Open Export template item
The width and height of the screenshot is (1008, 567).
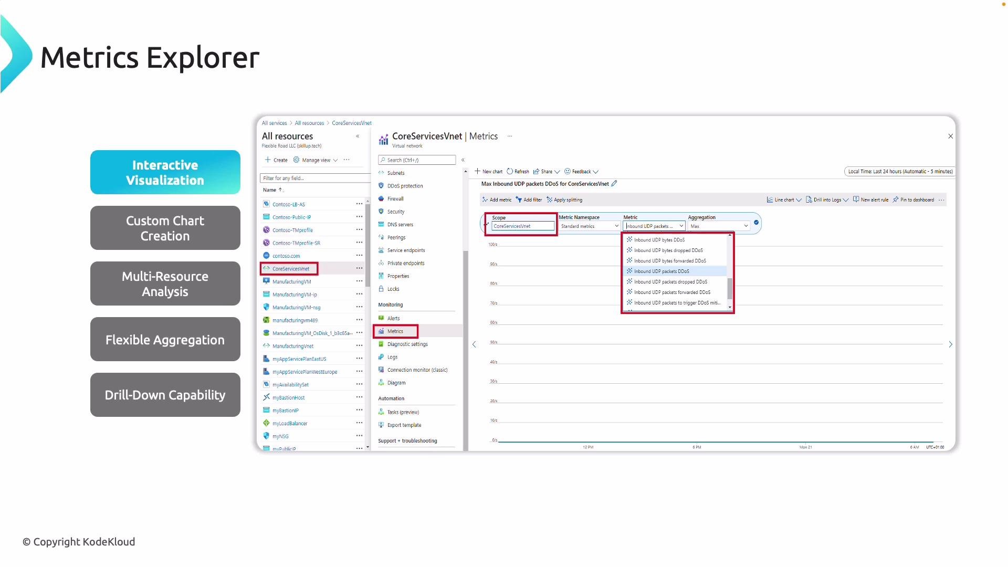tap(404, 425)
